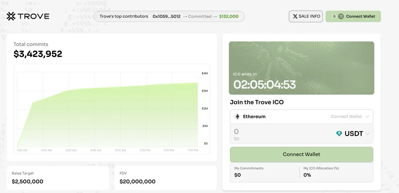Open the SALE INFO button
The width and height of the screenshot is (399, 193).
point(306,16)
